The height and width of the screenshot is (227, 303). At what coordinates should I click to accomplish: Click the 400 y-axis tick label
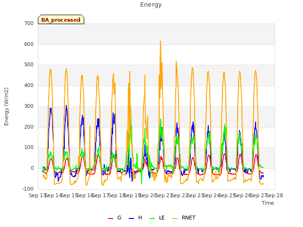point(29,85)
